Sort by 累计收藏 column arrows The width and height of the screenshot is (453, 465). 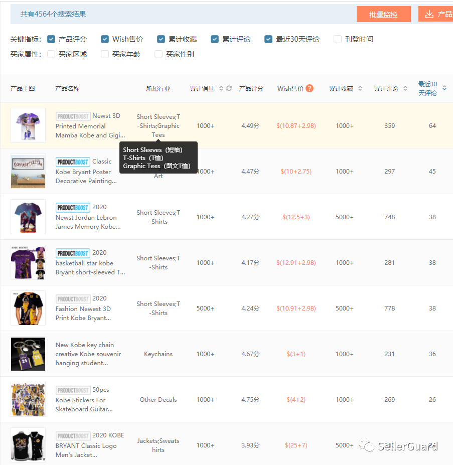click(360, 88)
